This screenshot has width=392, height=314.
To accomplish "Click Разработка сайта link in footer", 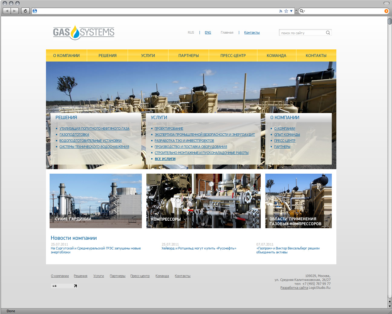I will (x=294, y=288).
